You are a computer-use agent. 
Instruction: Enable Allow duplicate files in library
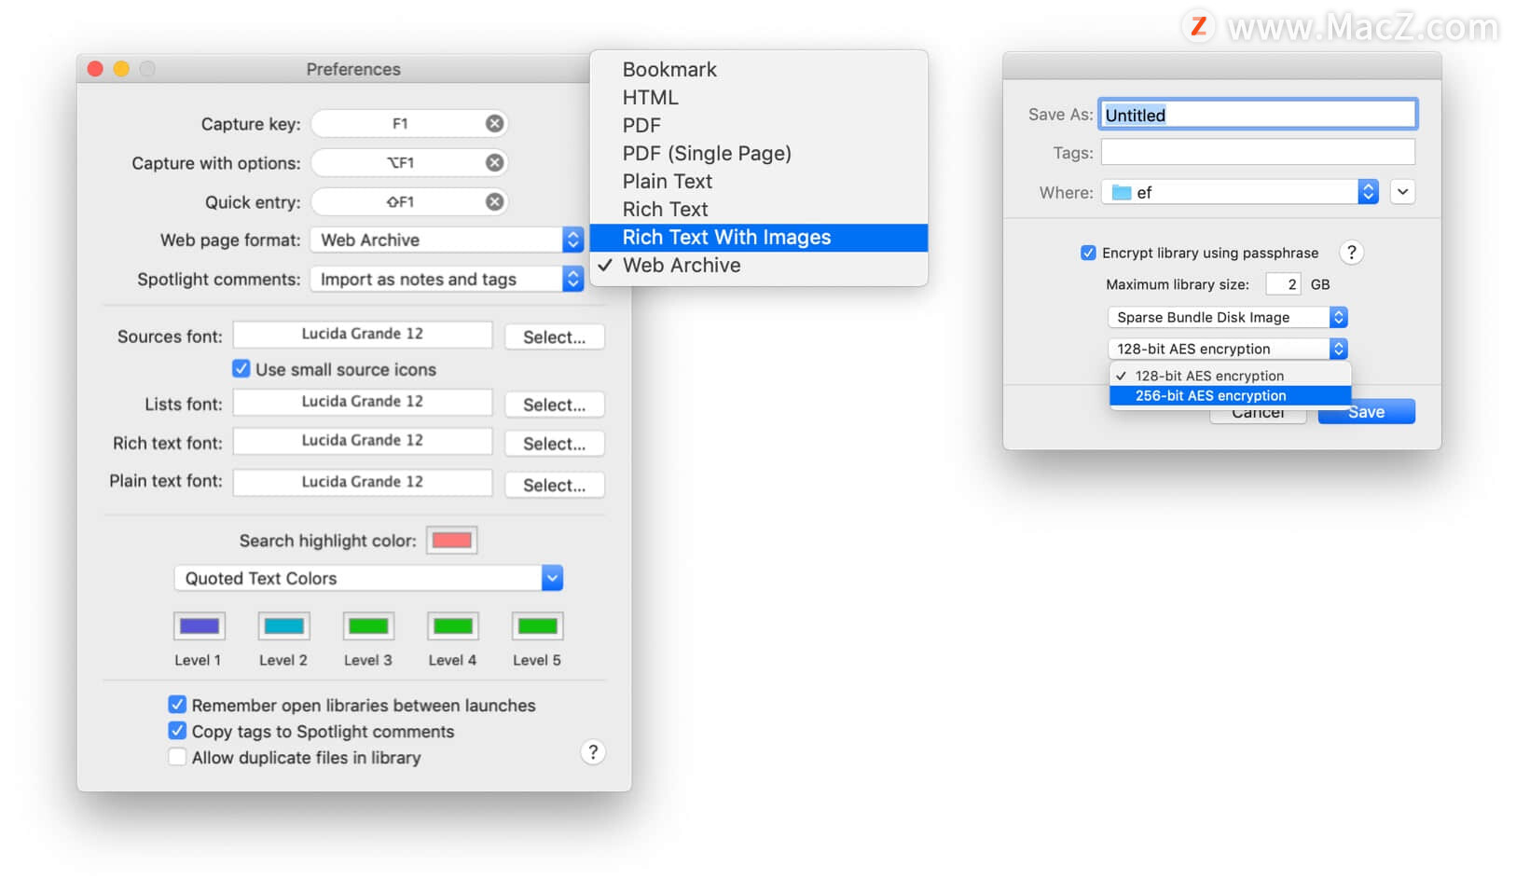pyautogui.click(x=177, y=757)
